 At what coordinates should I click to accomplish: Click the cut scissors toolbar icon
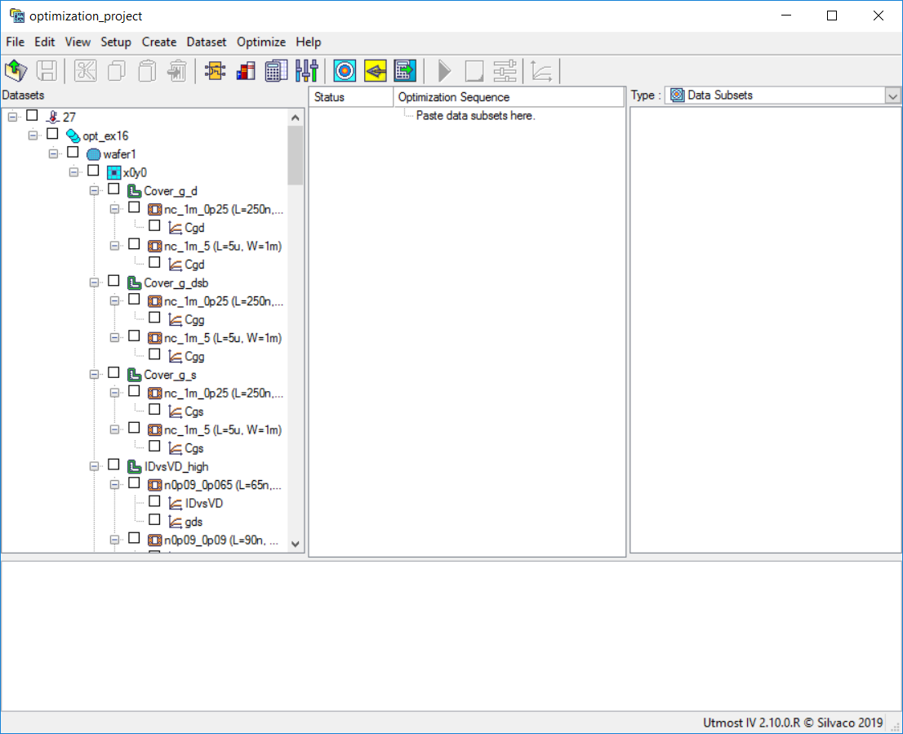click(85, 71)
